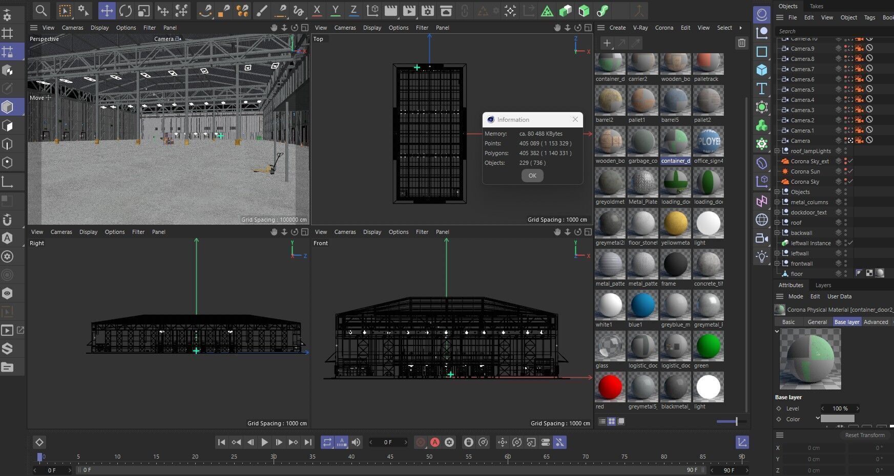This screenshot has width=894, height=476.
Task: Add a green Cloner MoGraph object
Action: coord(762,125)
